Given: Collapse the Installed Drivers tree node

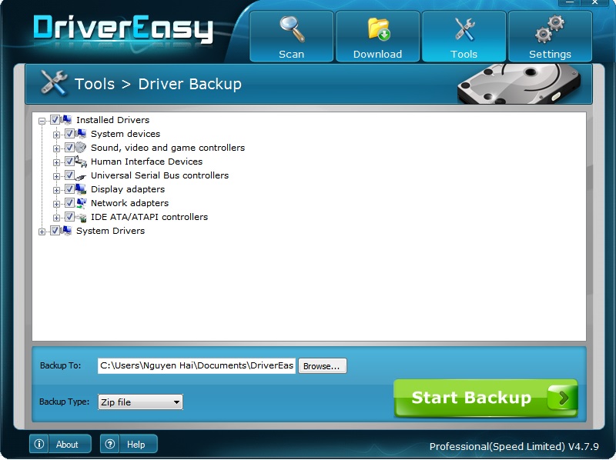Looking at the screenshot, I should click(x=42, y=121).
